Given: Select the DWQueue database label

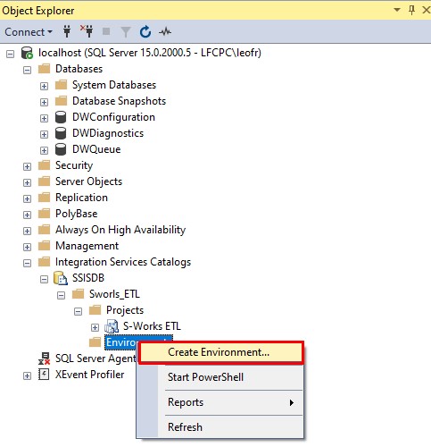Looking at the screenshot, I should 96,149.
